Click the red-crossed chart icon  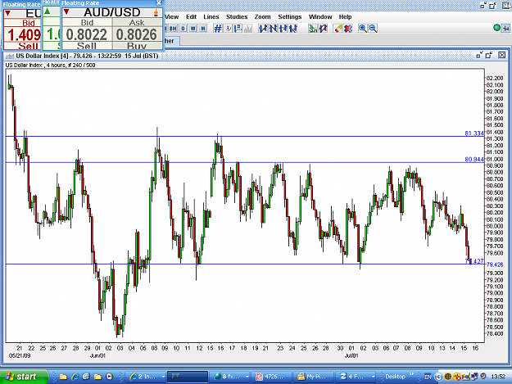pos(324,29)
